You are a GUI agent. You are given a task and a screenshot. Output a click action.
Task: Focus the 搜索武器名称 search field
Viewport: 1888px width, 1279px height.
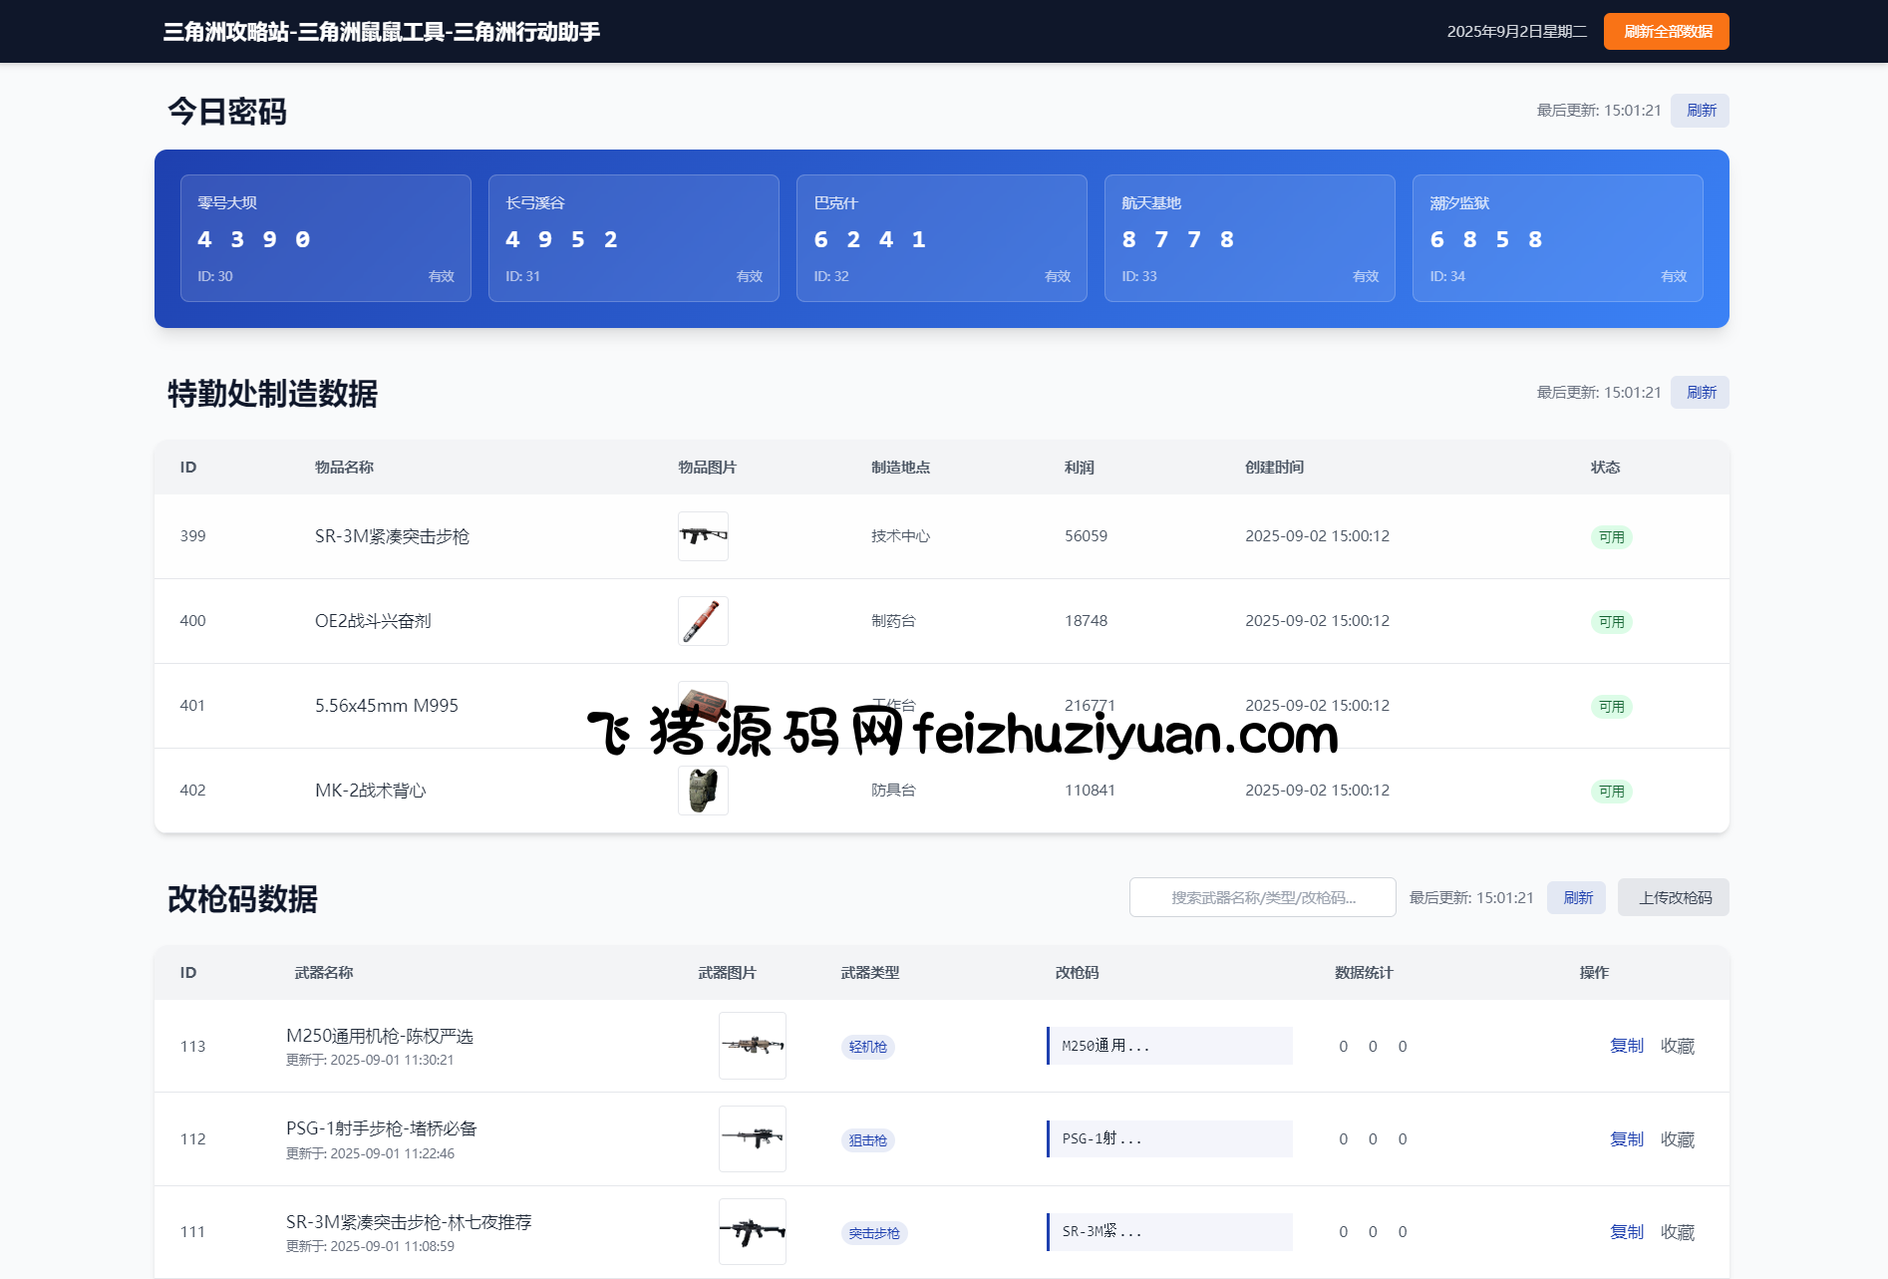pyautogui.click(x=1262, y=898)
